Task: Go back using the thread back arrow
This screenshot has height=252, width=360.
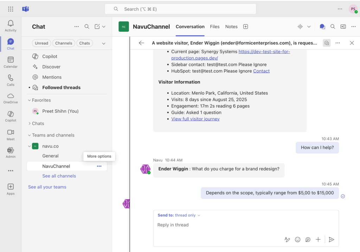Action: tap(141, 43)
